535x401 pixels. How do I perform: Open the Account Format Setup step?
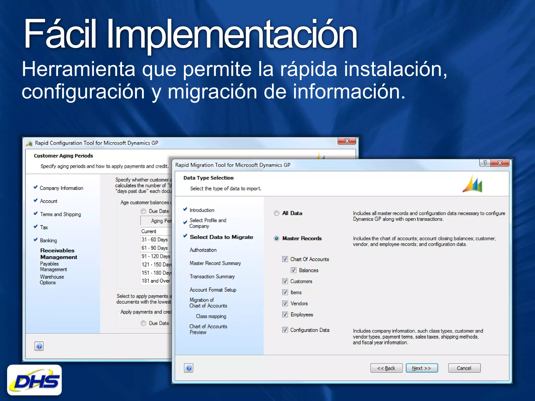(213, 290)
